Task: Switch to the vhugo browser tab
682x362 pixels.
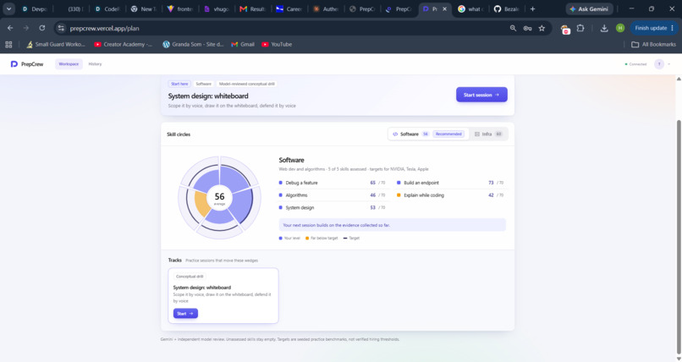Action: pos(217,8)
